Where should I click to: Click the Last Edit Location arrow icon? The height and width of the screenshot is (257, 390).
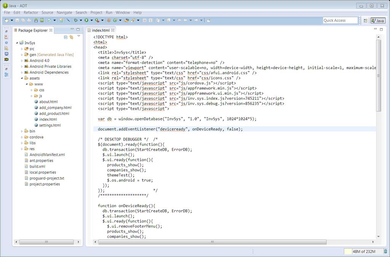(179, 21)
